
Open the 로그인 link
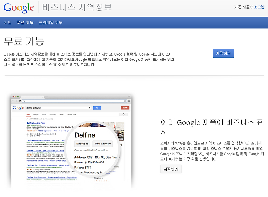[259, 7]
